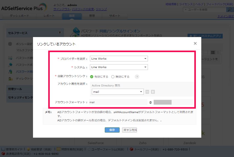This screenshot has height=157, width=234.
Task: Open フィードバック(英語) link
Action: pos(219,4)
